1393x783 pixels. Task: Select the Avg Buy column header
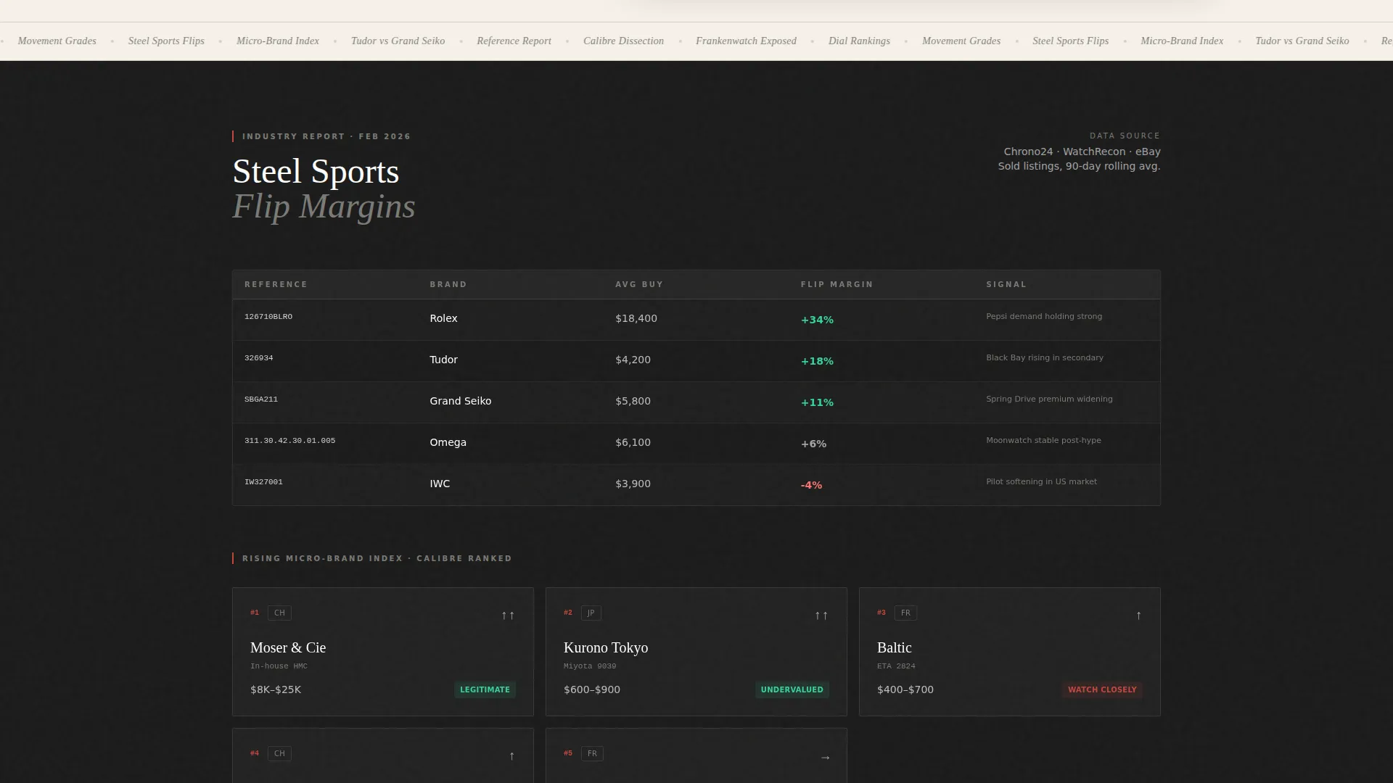coord(639,284)
